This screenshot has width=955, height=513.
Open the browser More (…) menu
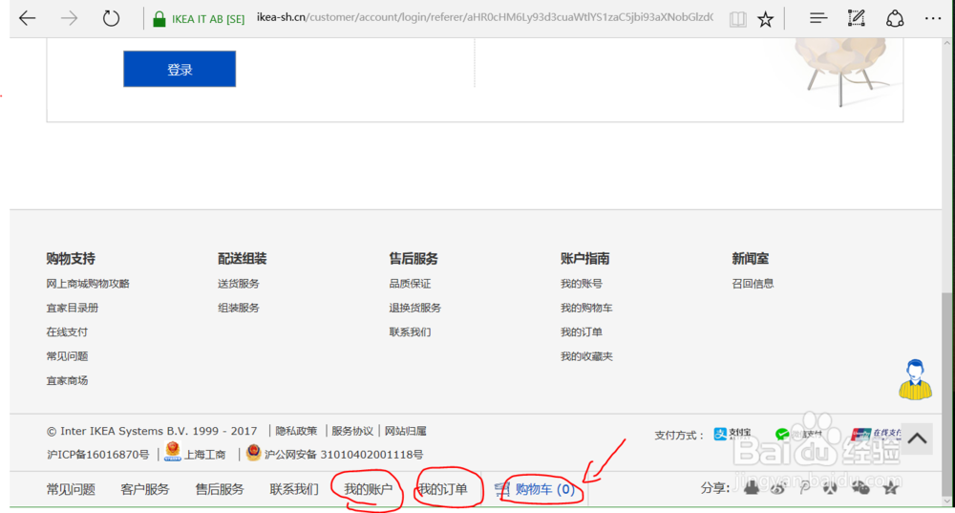[932, 19]
